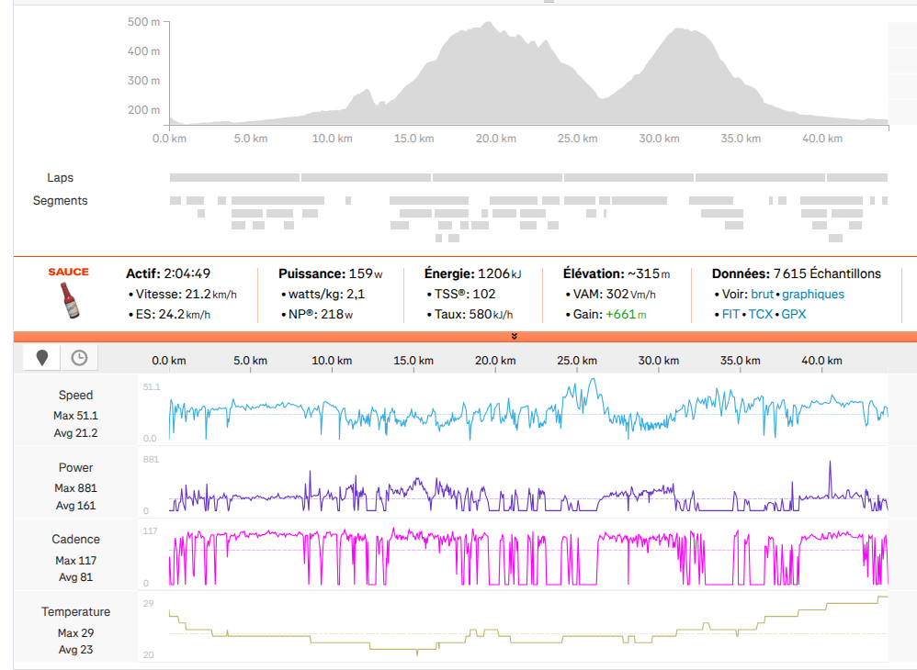Viewport: 917px width, 670px height.
Task: Click the '20.0 km' tick on stream axis
Action: (495, 361)
